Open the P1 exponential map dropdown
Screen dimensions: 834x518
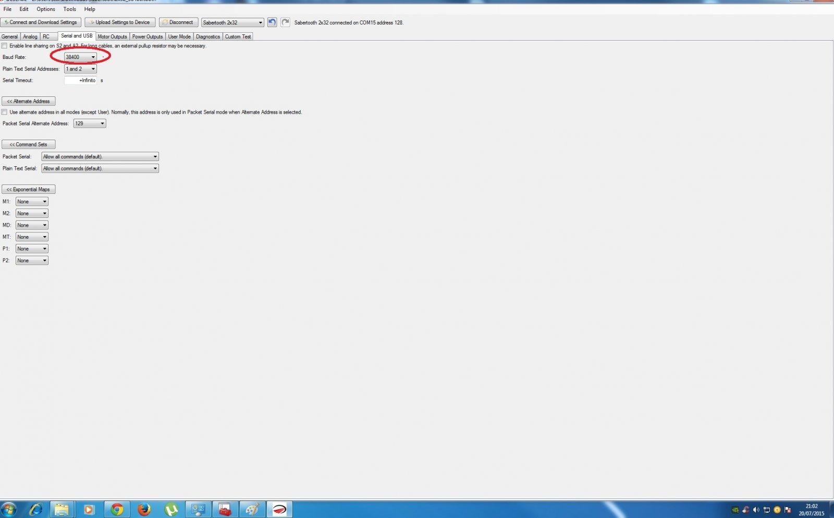click(32, 249)
